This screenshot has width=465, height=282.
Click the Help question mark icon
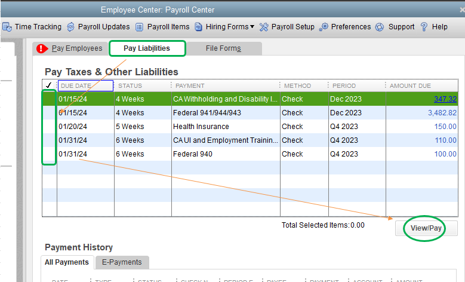424,27
